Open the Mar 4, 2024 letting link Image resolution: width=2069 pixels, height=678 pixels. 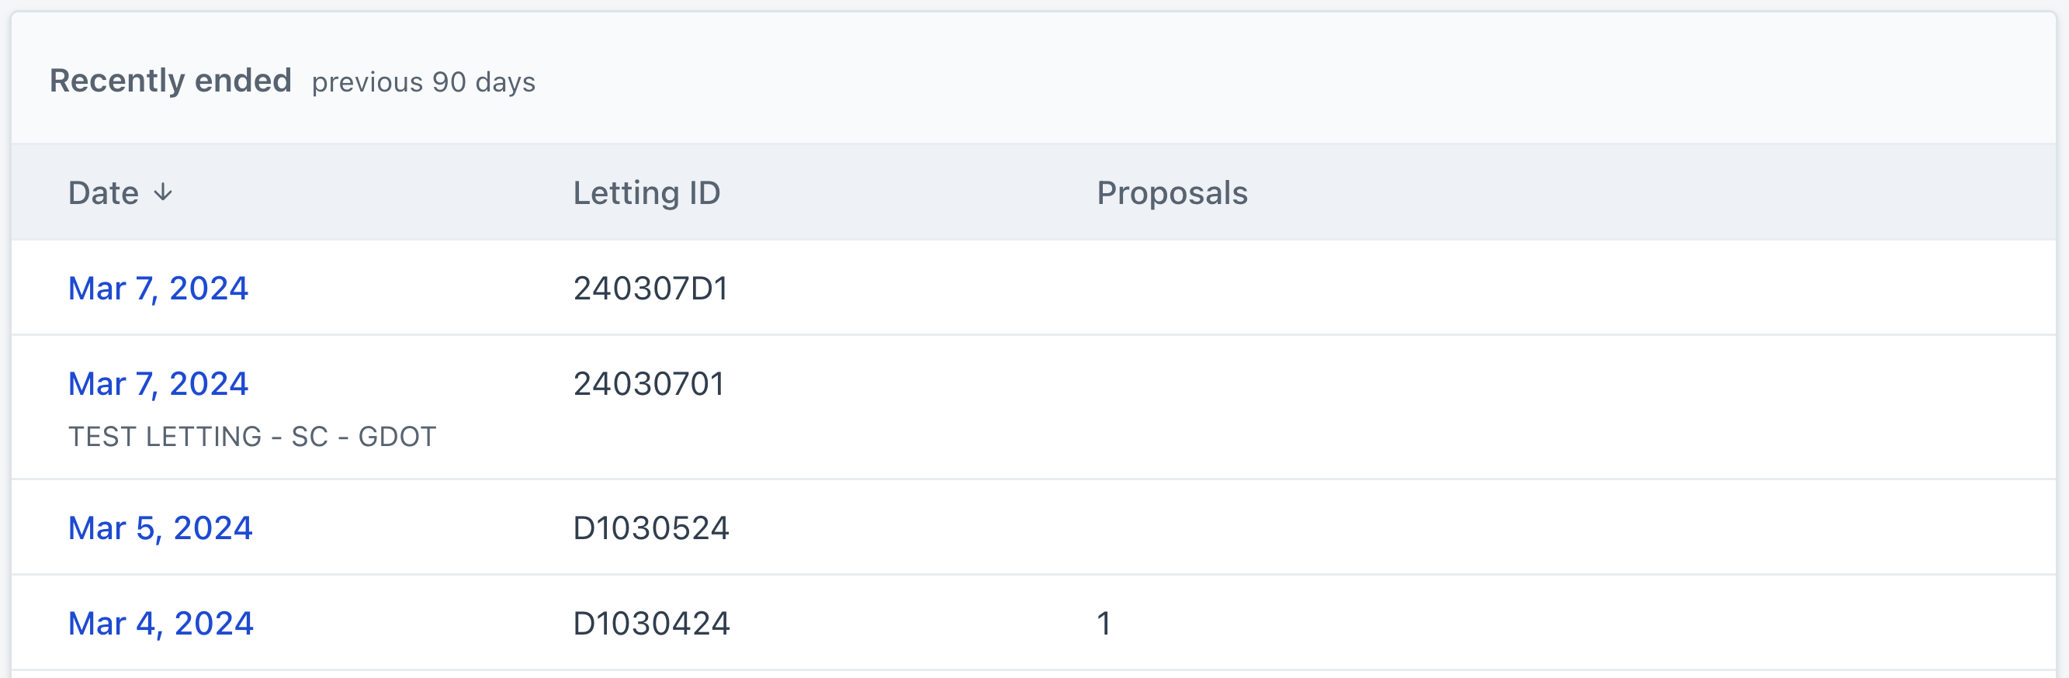pyautogui.click(x=161, y=624)
